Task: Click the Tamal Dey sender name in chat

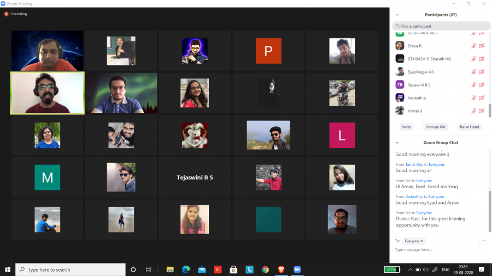Action: click(x=414, y=164)
